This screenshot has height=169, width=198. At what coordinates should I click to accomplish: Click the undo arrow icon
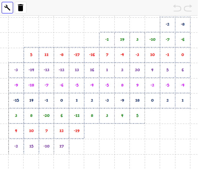pyautogui.click(x=177, y=8)
